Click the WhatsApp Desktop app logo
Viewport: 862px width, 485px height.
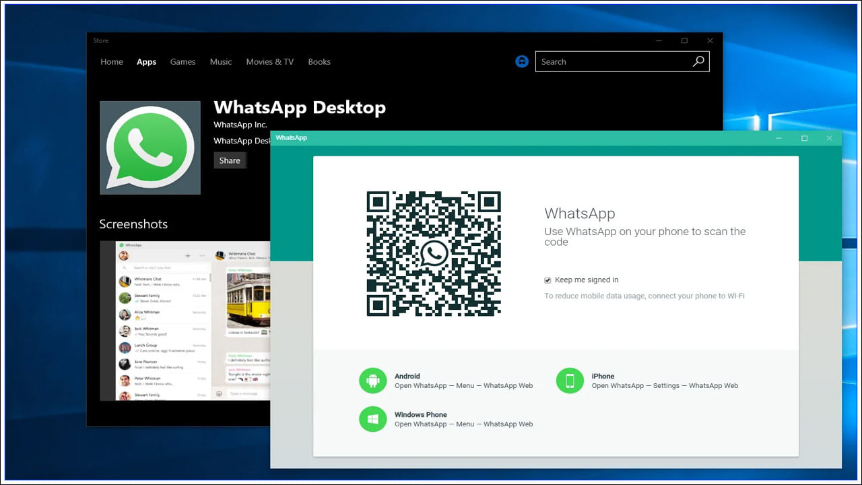click(x=150, y=148)
